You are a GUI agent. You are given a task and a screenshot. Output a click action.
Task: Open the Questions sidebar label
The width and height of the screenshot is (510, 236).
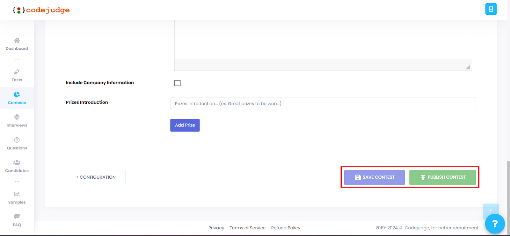click(17, 148)
